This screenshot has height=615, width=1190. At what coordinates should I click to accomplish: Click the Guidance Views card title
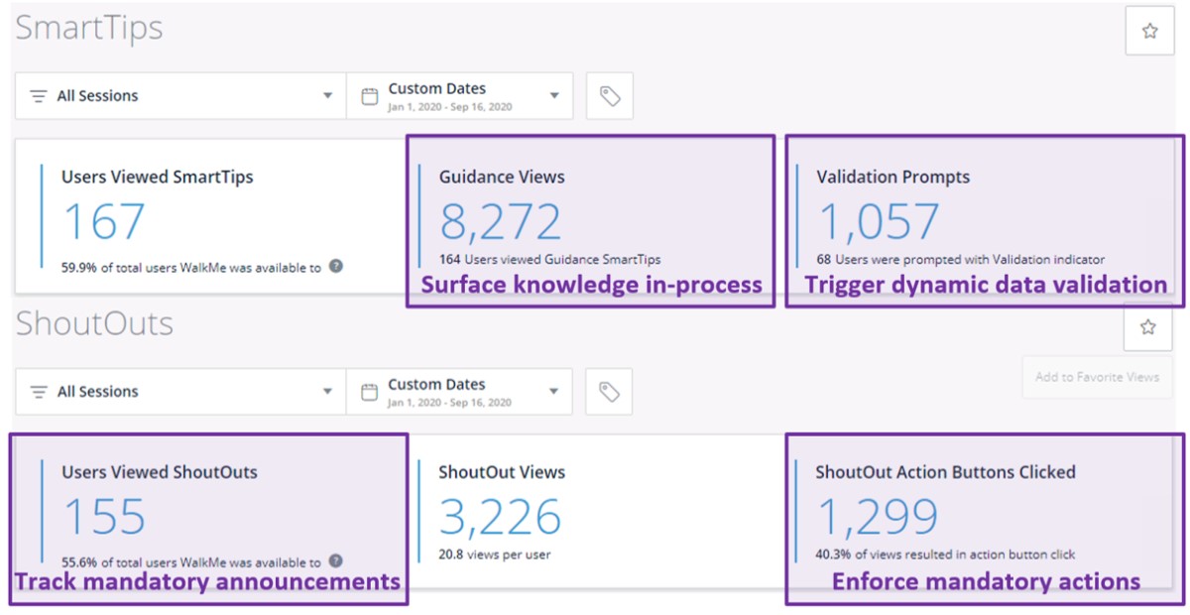[502, 178]
